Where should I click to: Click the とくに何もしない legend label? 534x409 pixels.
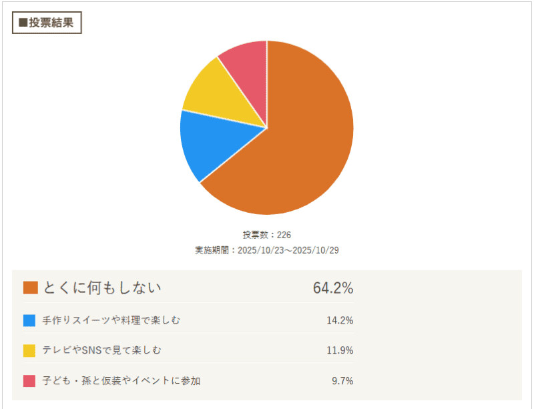[x=102, y=288]
